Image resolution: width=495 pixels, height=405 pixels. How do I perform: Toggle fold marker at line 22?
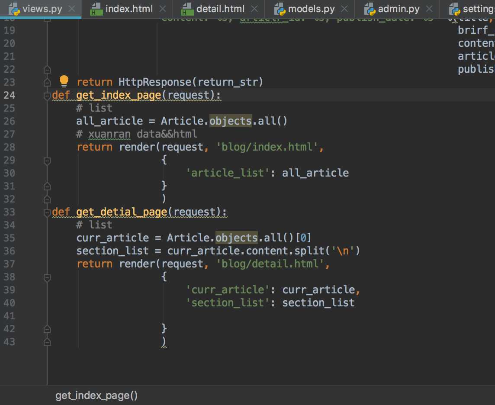(47, 69)
